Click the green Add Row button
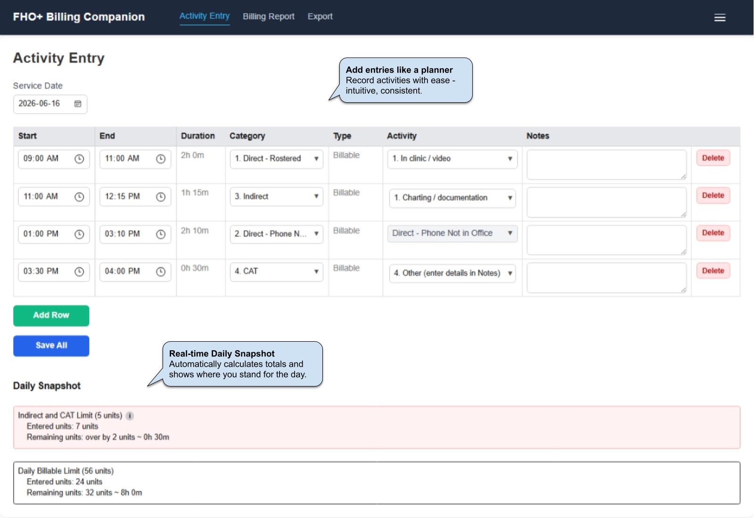The height and width of the screenshot is (518, 755). click(51, 315)
